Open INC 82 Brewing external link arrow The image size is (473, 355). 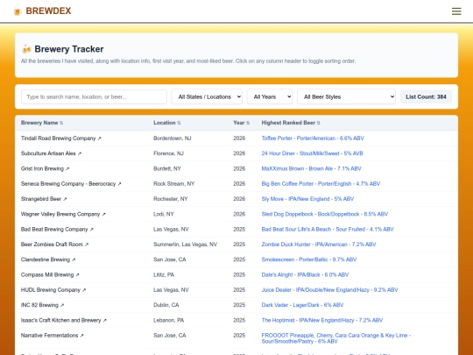[x=62, y=305]
